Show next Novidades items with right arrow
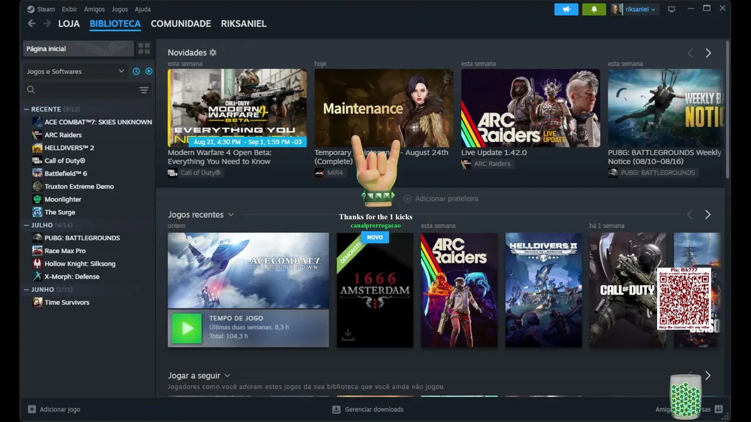Image resolution: width=751 pixels, height=422 pixels. 708,53
